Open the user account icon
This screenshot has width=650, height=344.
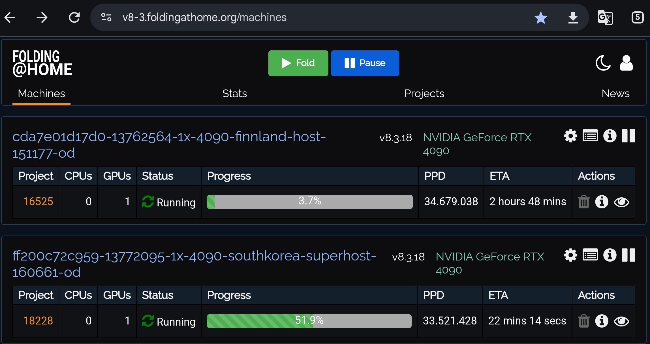pyautogui.click(x=626, y=63)
